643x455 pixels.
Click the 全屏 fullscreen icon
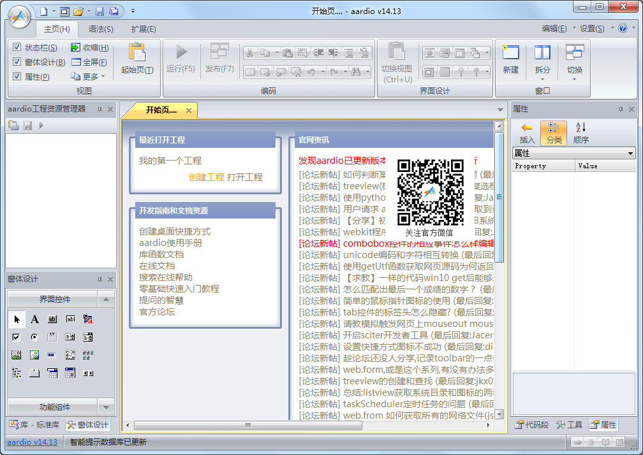(76, 62)
